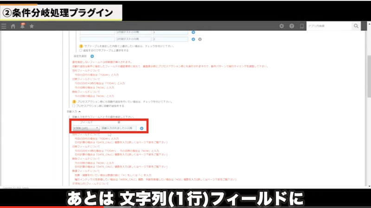Click the mobile device icon in header
Screen dimensions: 371x208
(x=302, y=26)
